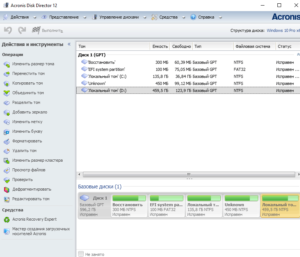The image size is (300, 257).
Task: Open the Действия menu dropdown arrow
Action: (x=35, y=17)
